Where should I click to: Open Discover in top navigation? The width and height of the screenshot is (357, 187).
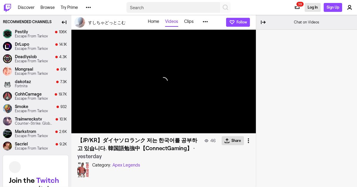pyautogui.click(x=26, y=7)
